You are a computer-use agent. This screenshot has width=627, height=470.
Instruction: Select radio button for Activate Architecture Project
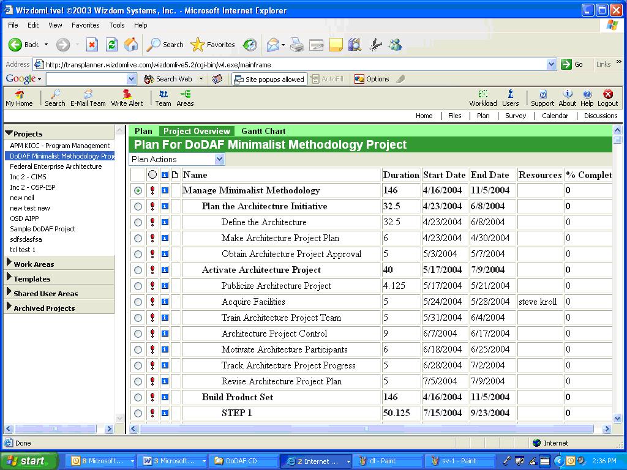coord(138,270)
